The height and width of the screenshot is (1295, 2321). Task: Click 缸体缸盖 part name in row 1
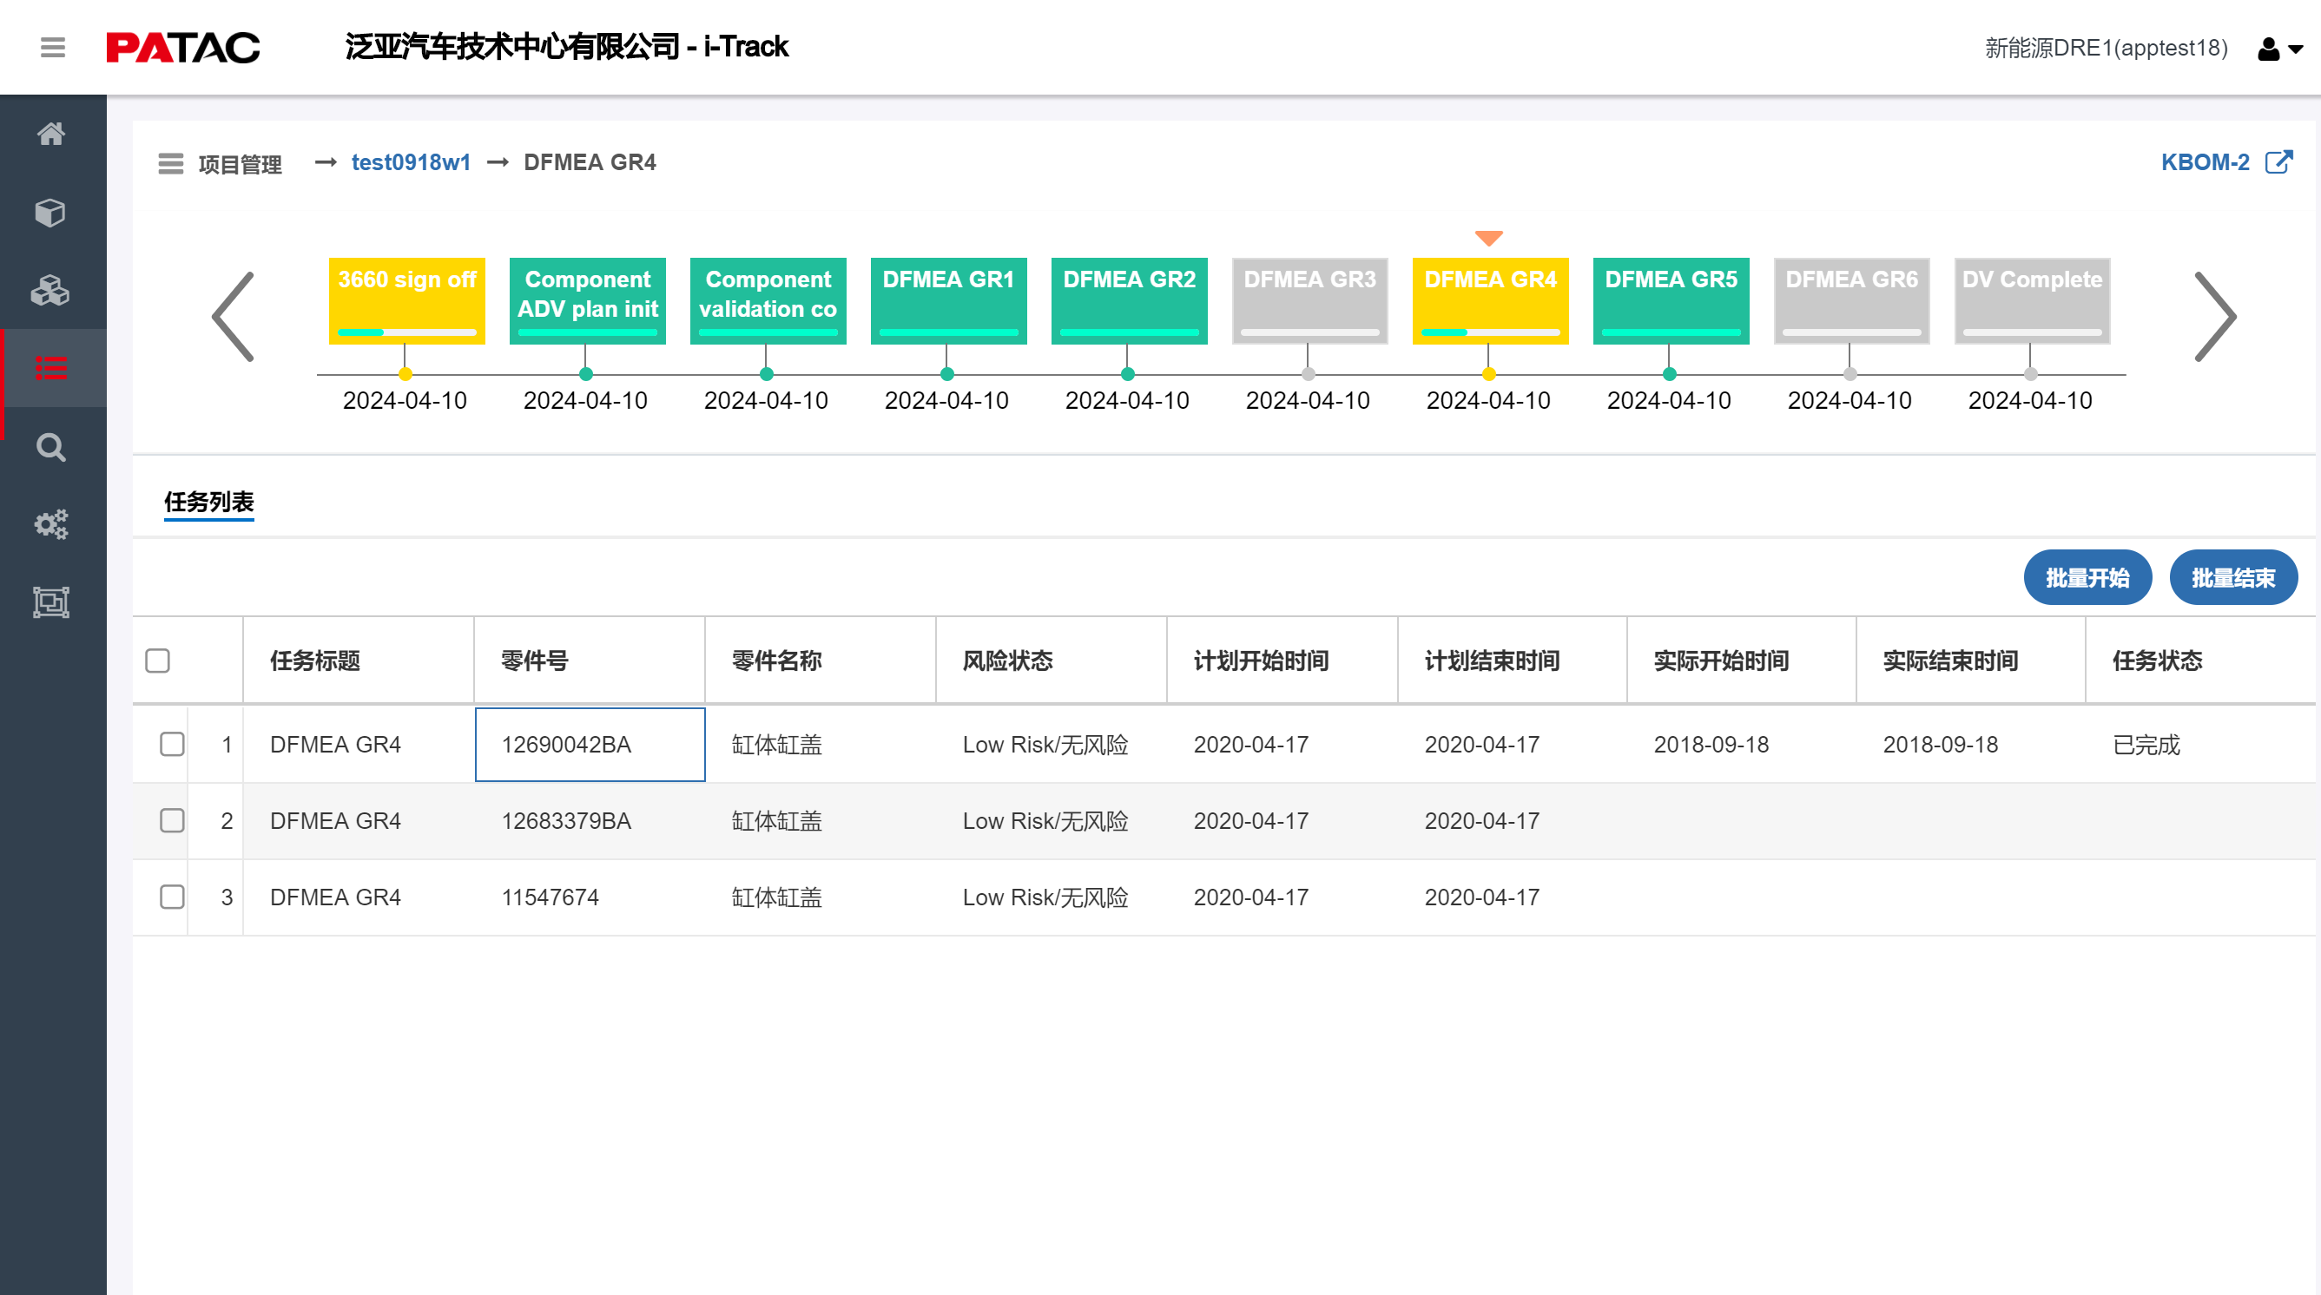tap(776, 744)
